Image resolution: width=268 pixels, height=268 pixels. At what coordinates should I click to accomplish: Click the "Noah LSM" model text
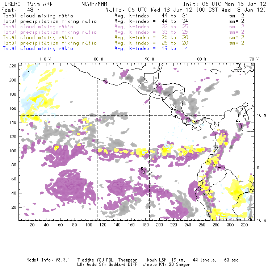(x=157, y=260)
